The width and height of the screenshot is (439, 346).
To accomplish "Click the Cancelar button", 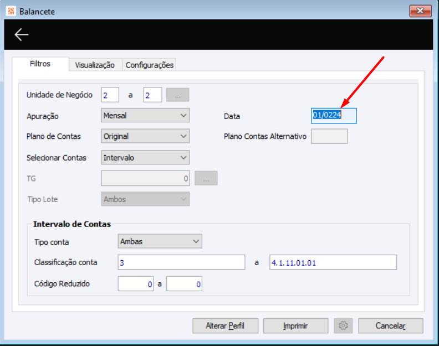I will point(391,326).
